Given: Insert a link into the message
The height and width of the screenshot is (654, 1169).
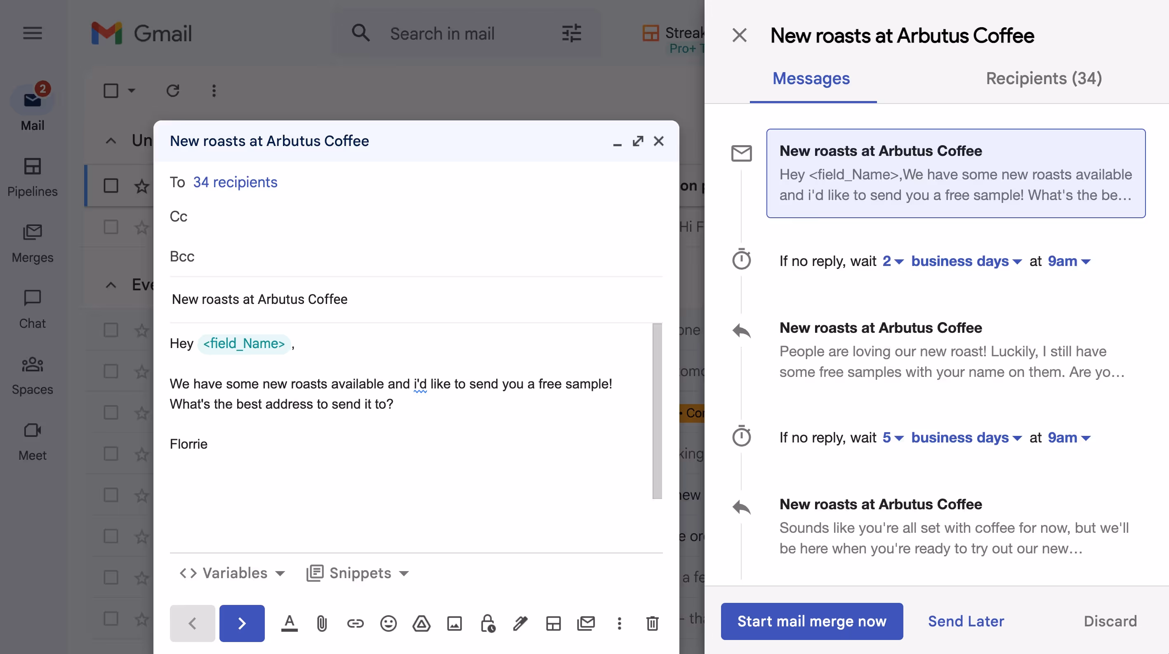Looking at the screenshot, I should (x=355, y=623).
